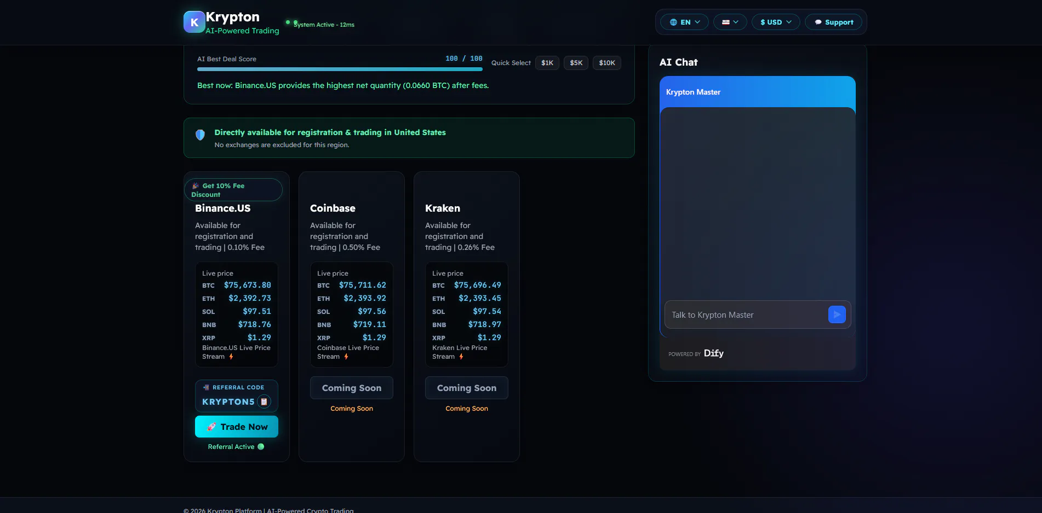Click Binance.US SOL price $97.51
The height and width of the screenshot is (513, 1042).
[257, 311]
